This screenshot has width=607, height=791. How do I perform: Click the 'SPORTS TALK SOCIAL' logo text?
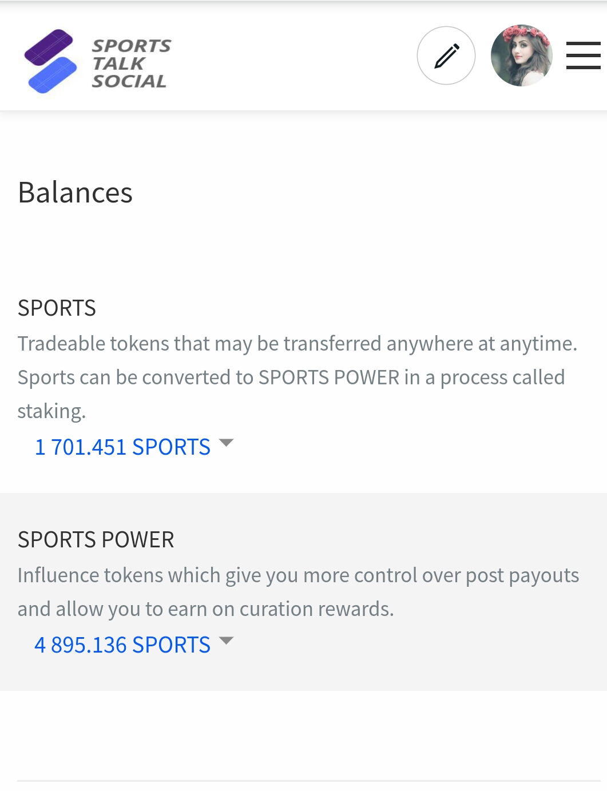(130, 63)
